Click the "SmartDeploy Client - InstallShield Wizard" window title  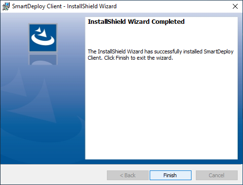click(x=64, y=6)
